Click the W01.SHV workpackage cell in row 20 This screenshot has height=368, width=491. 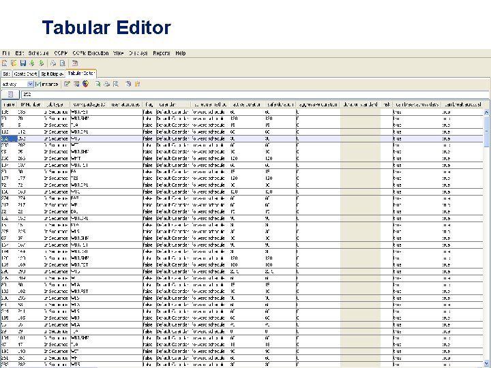click(106, 119)
